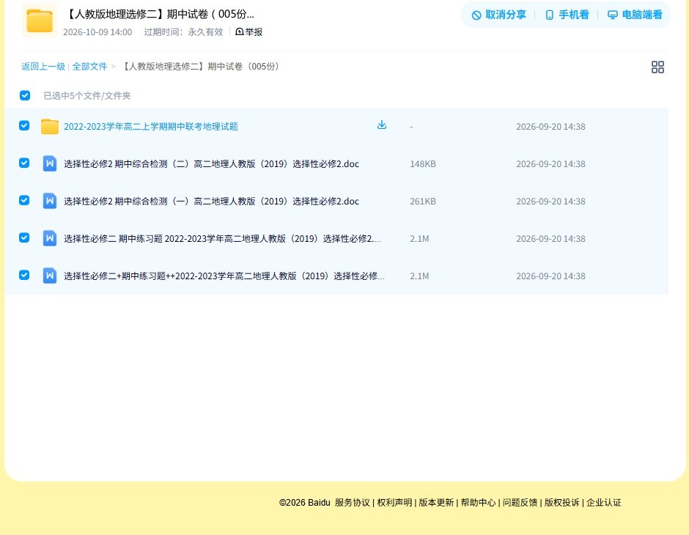Open 手机看 mobile viewing option
689x535 pixels.
coord(567,15)
